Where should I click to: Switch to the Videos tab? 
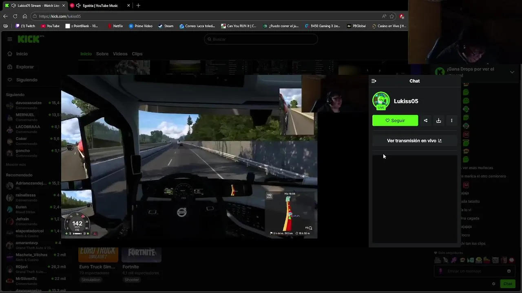[120, 54]
